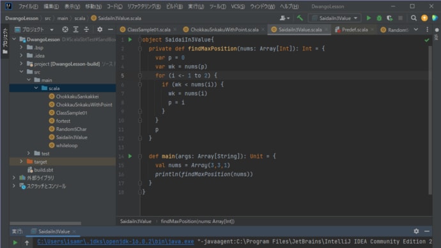Fold the for loop at line 5

140,75
